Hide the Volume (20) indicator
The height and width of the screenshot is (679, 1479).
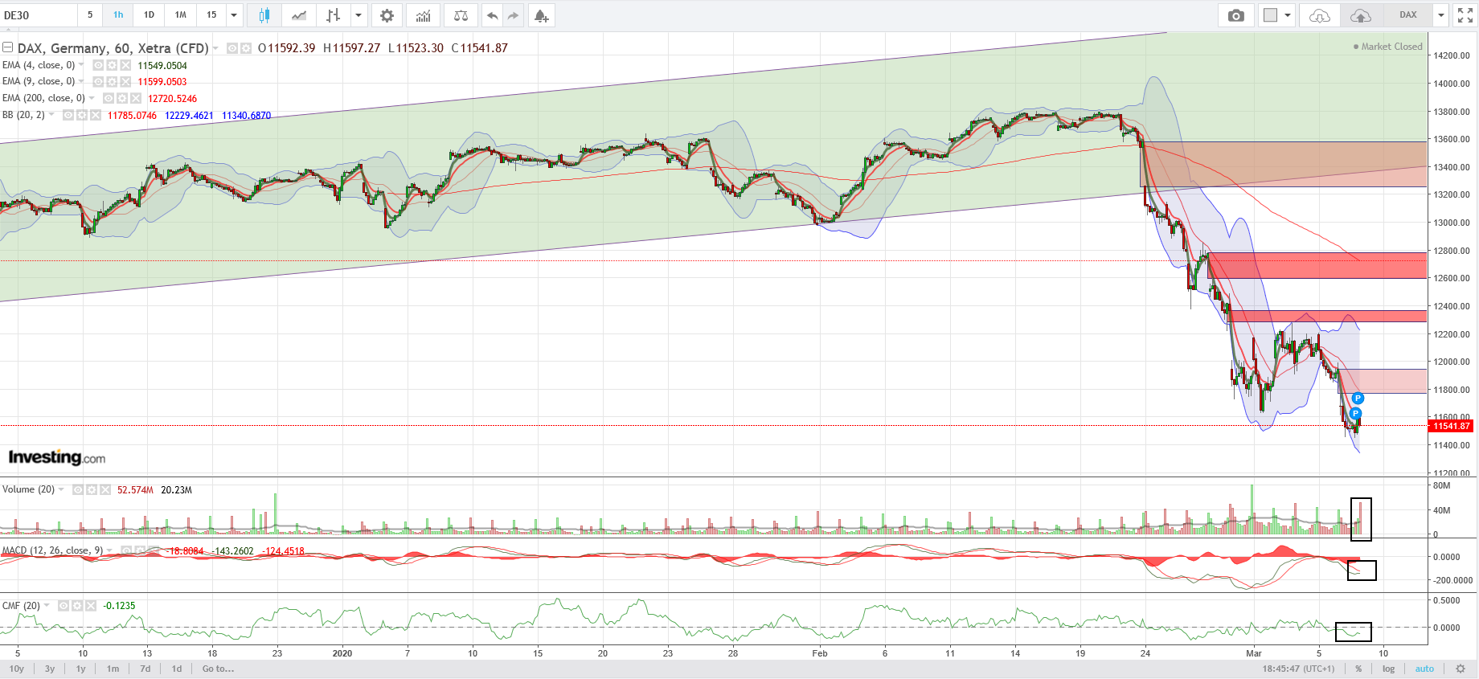coord(78,489)
